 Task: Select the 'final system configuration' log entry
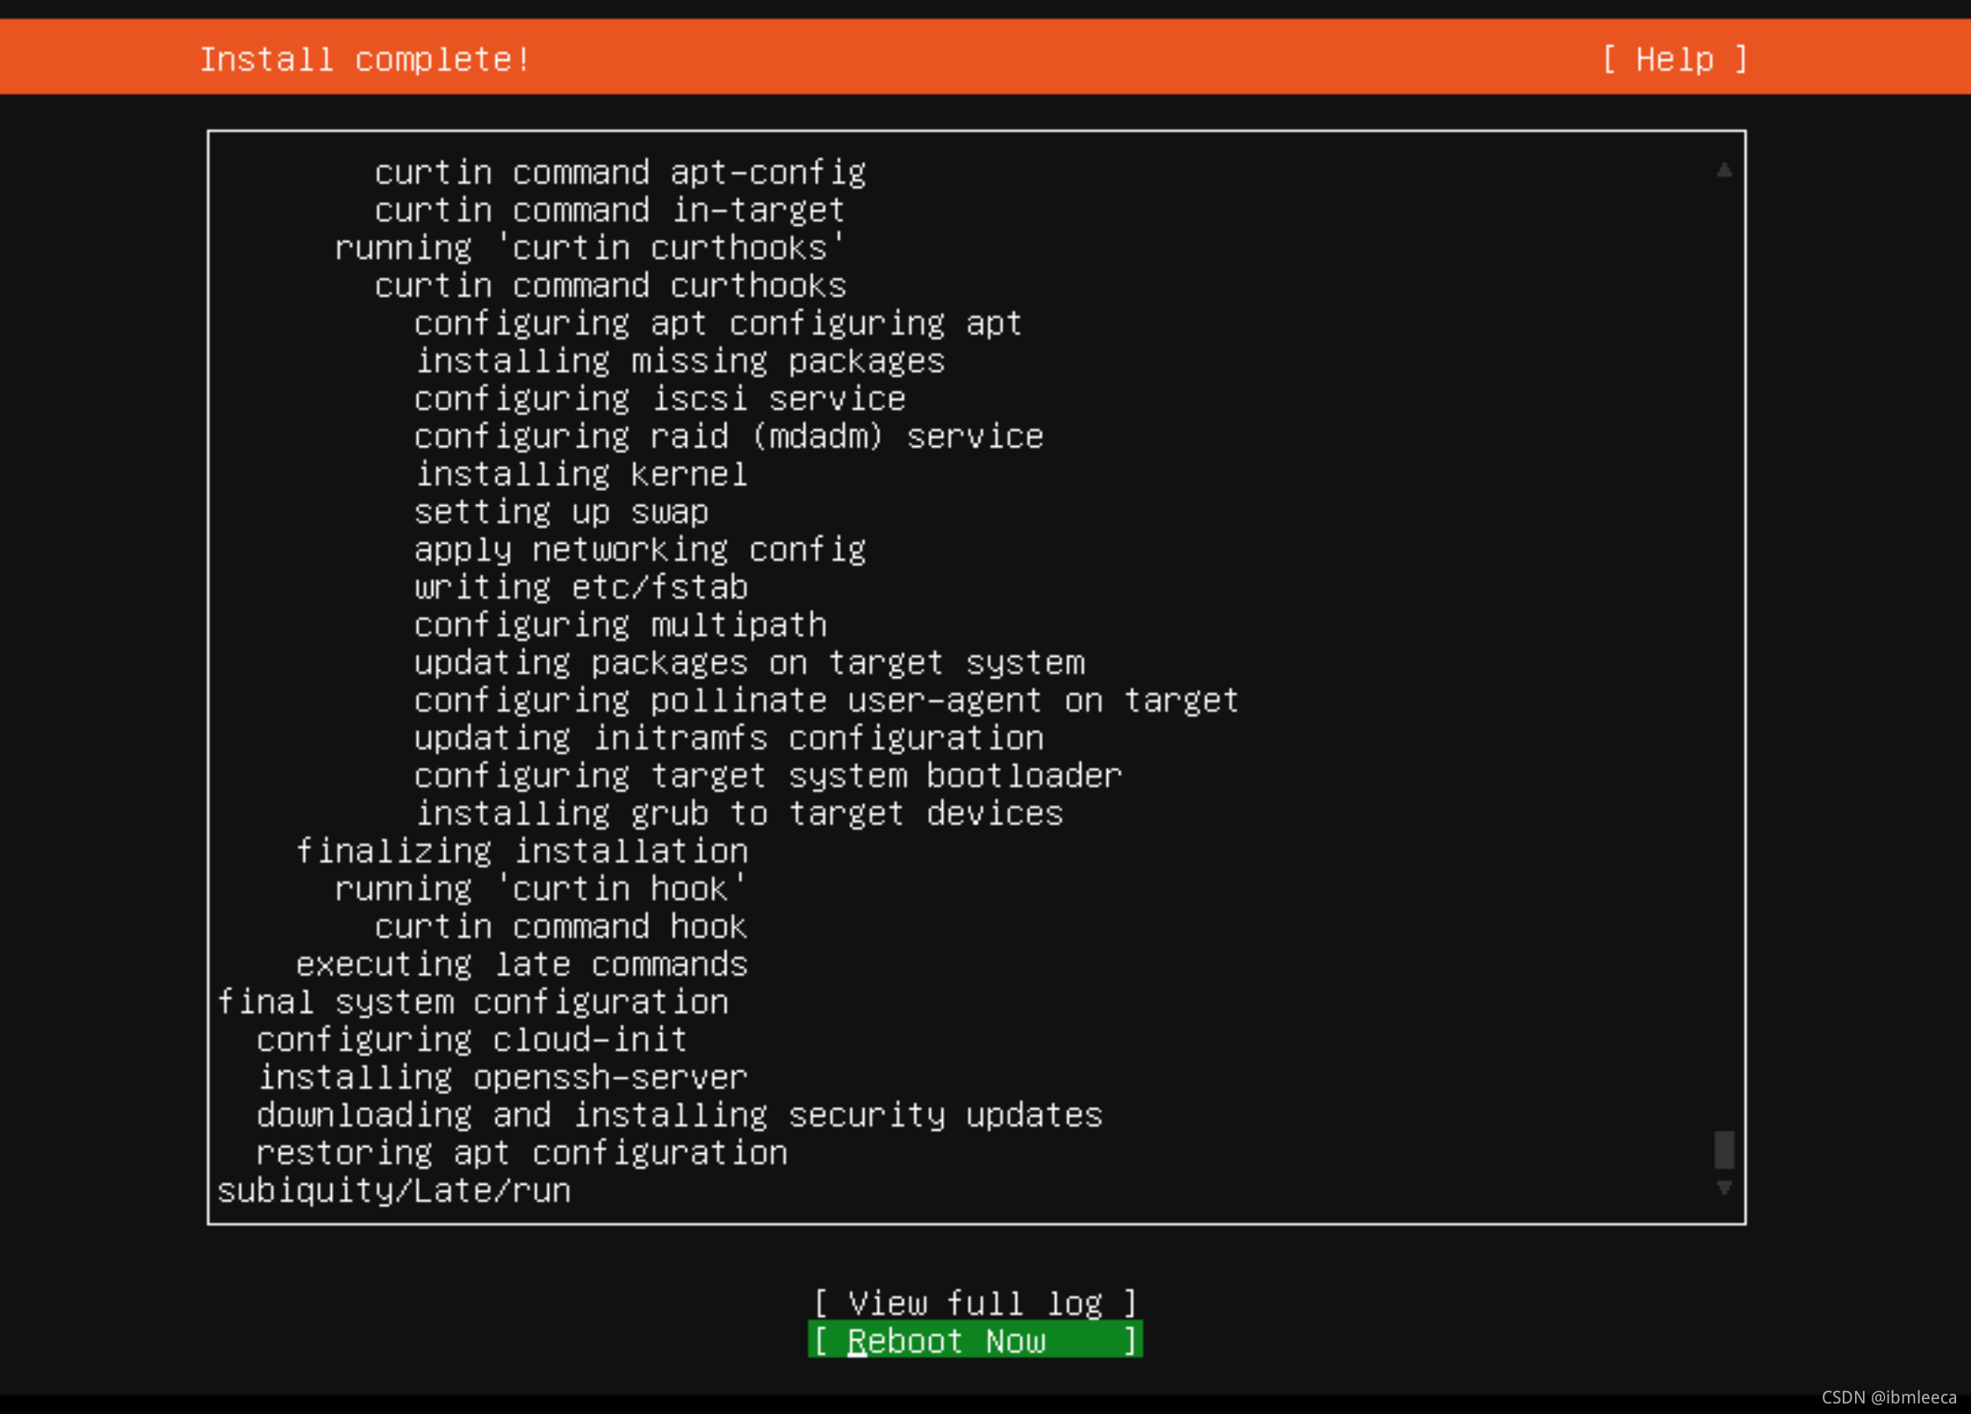coord(472,1002)
